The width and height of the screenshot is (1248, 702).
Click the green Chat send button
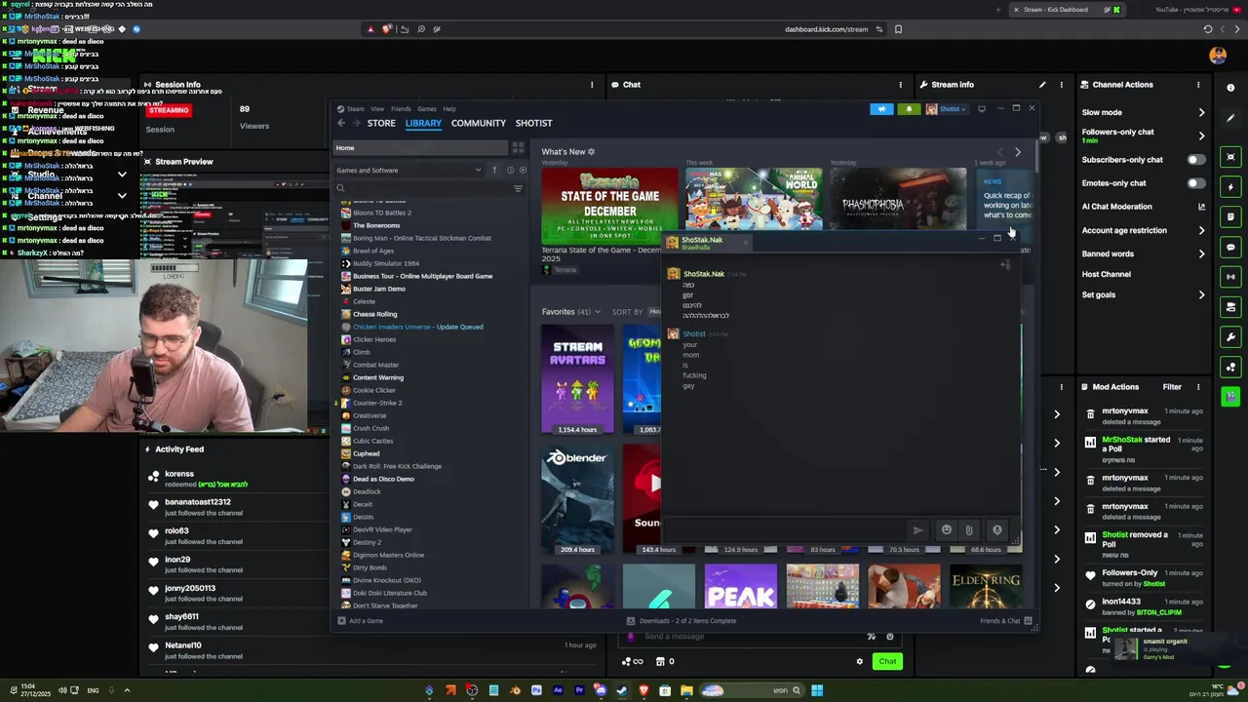887,661
